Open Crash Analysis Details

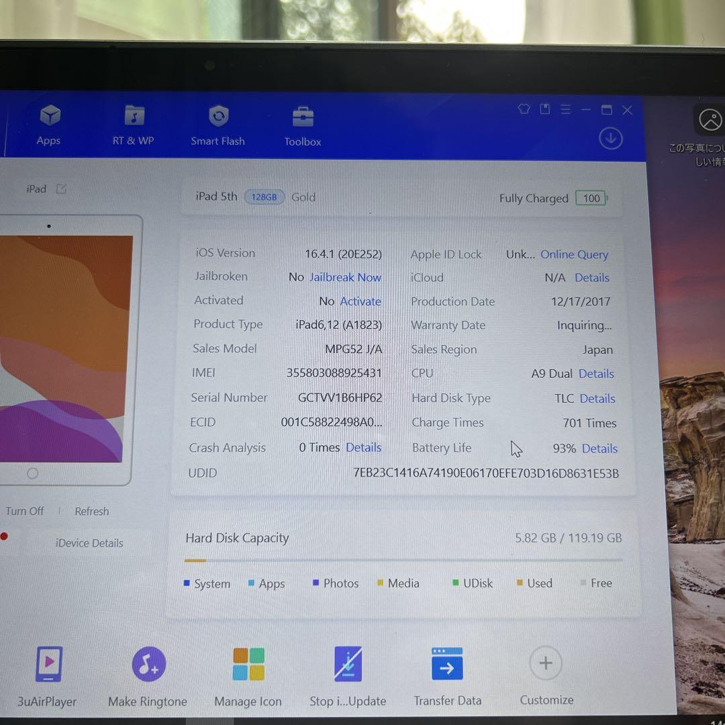click(363, 448)
